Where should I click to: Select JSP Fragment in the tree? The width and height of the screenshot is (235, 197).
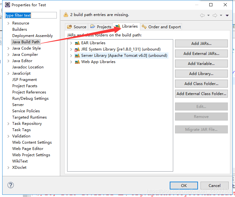24,80
